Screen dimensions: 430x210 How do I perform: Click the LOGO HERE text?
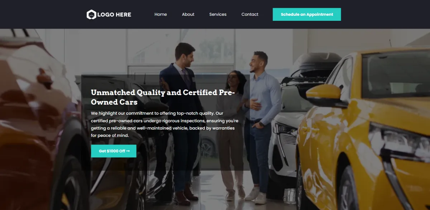point(114,15)
